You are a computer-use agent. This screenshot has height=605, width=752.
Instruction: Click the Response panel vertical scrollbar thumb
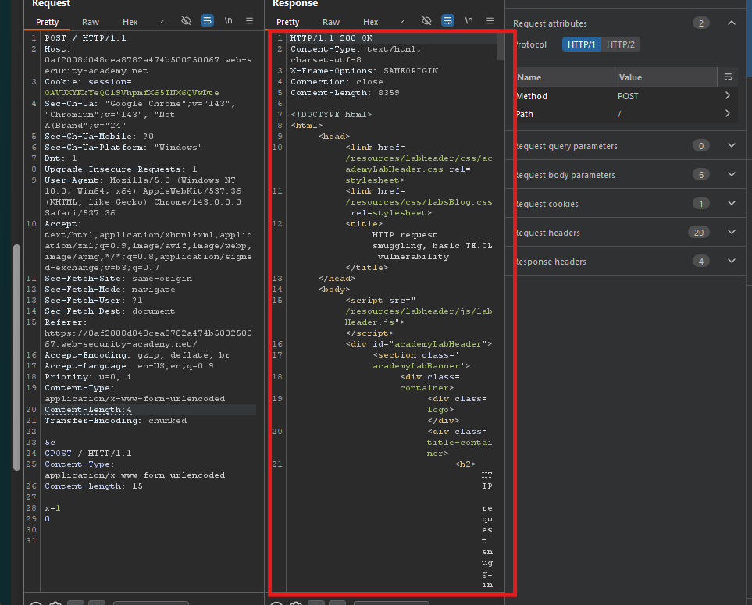pyautogui.click(x=501, y=47)
